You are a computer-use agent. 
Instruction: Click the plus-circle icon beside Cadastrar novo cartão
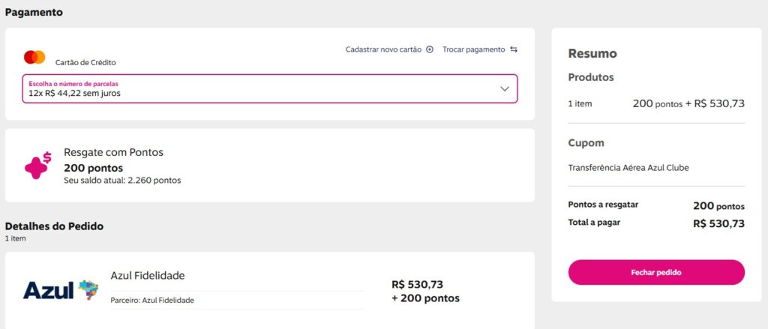tap(430, 49)
